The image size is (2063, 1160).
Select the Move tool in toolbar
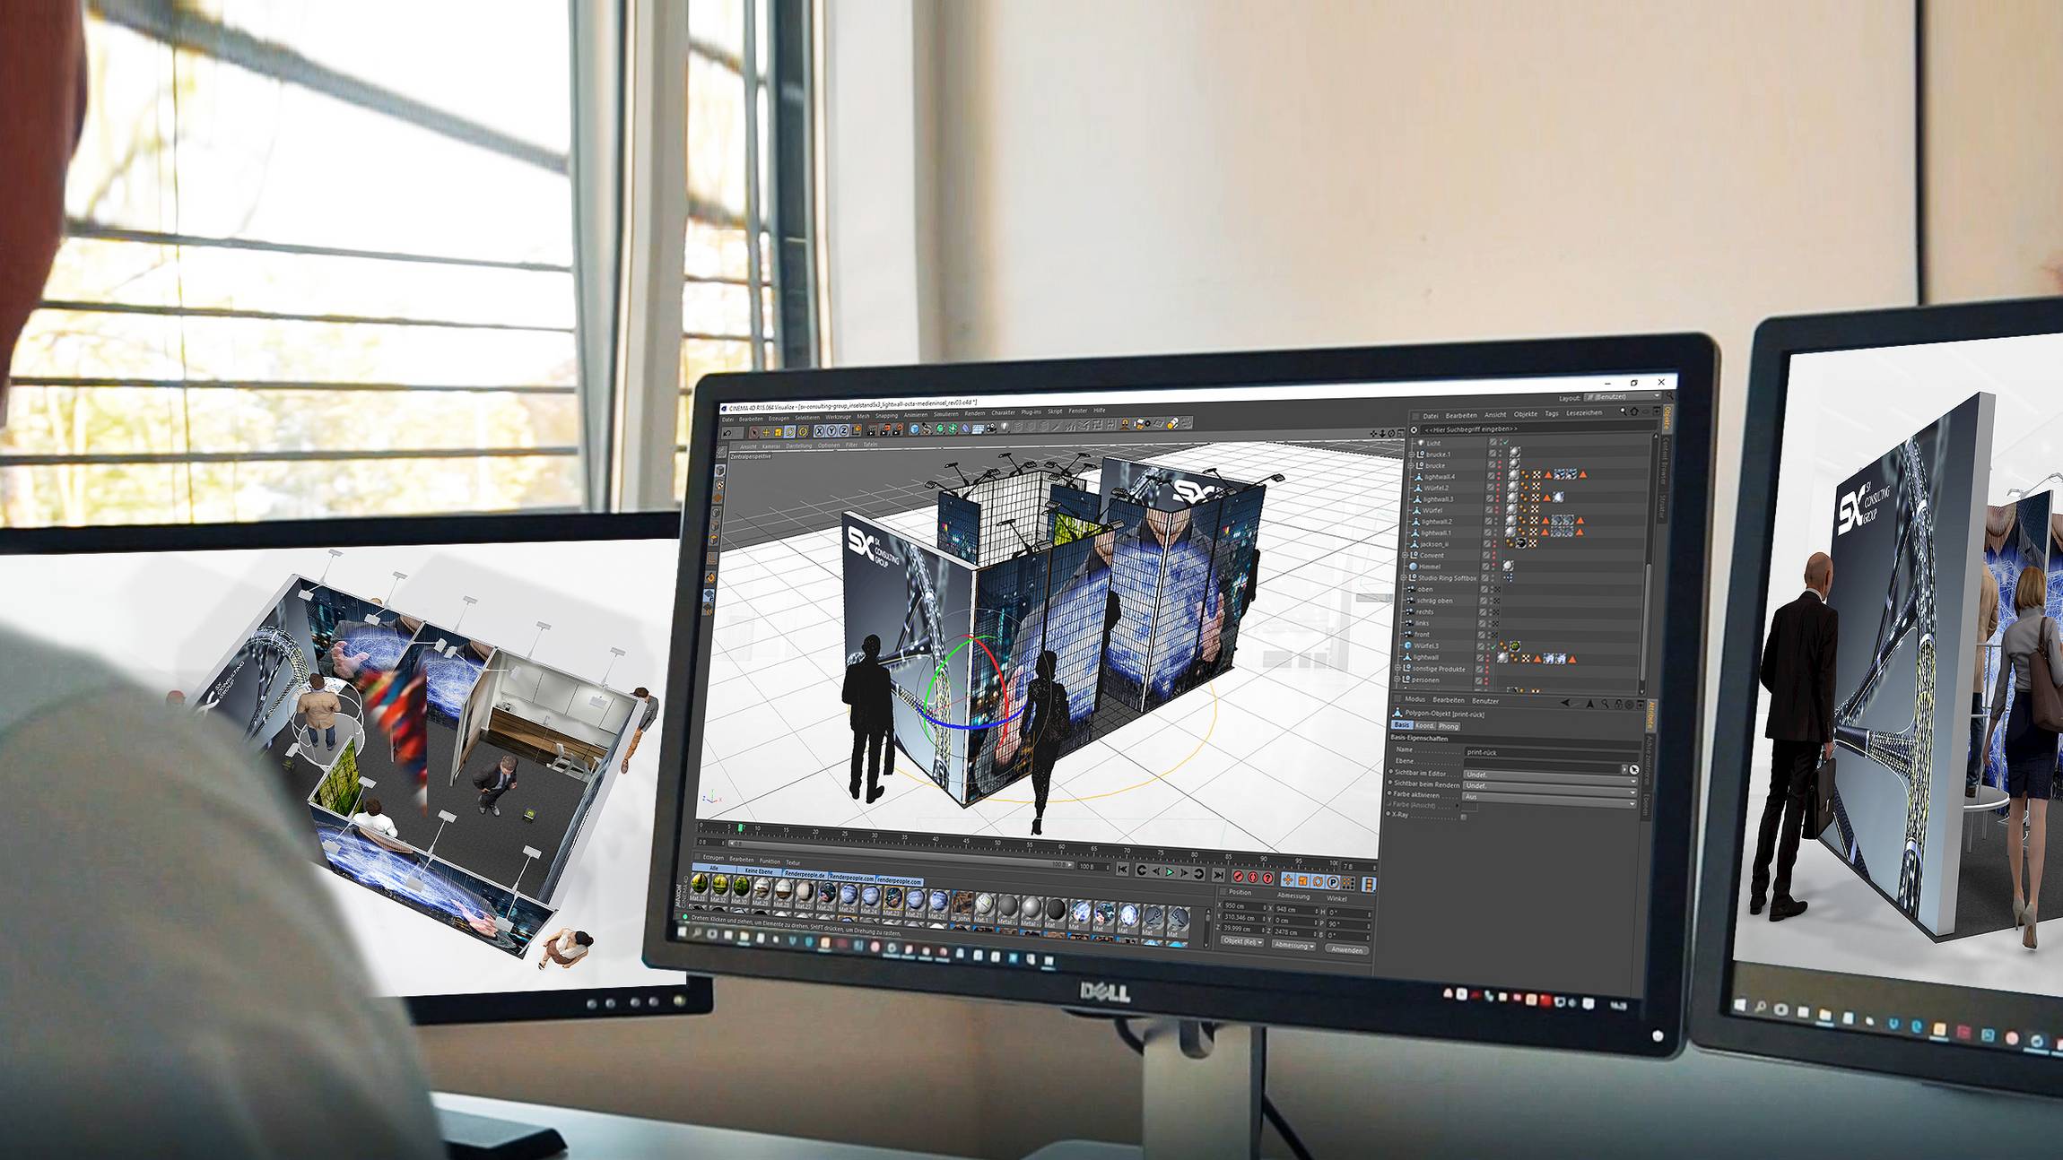pos(766,433)
